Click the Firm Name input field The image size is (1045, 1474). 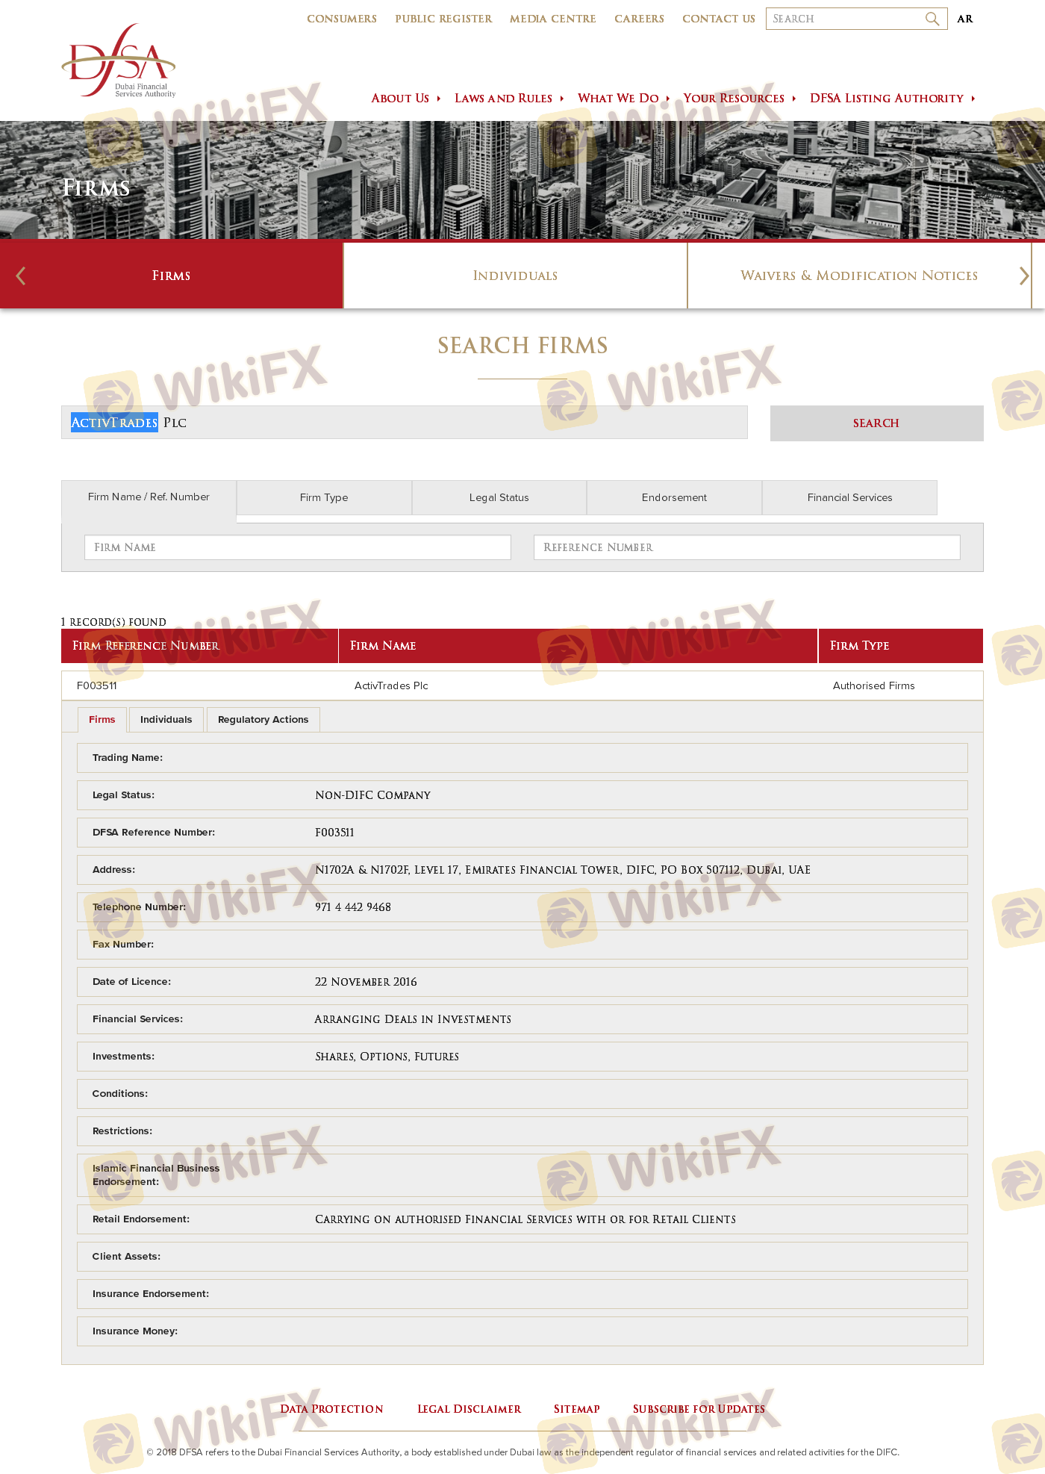(x=298, y=547)
